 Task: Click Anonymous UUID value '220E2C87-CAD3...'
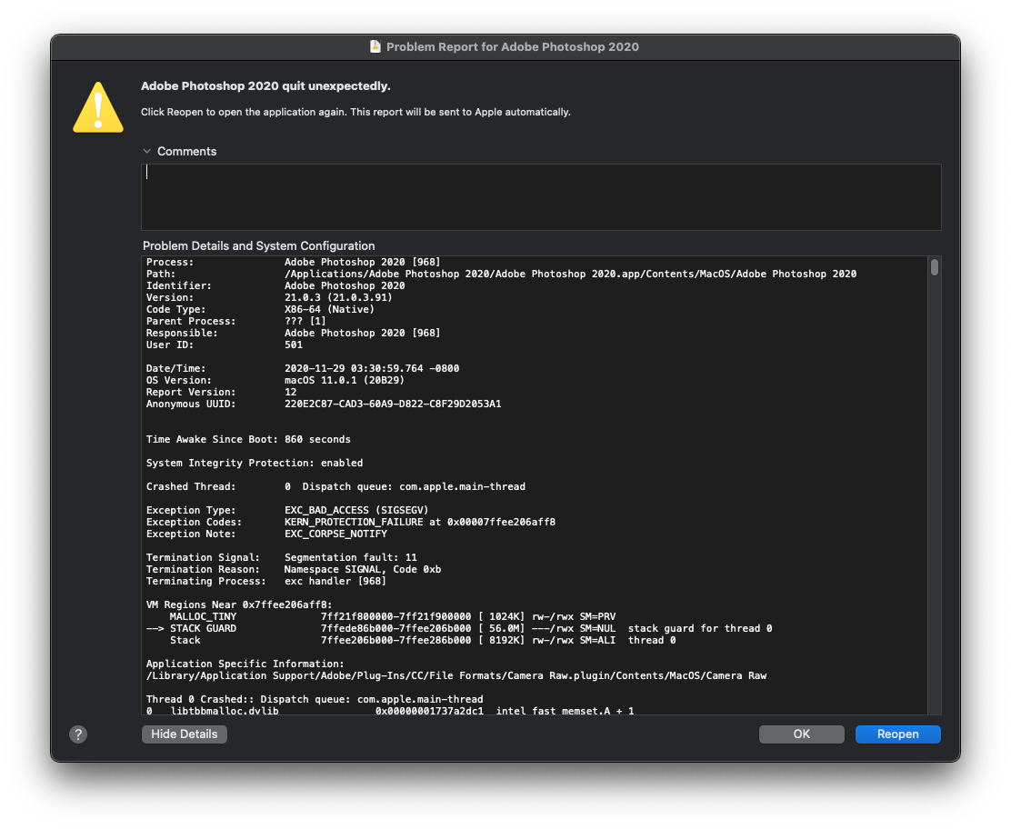tap(393, 405)
